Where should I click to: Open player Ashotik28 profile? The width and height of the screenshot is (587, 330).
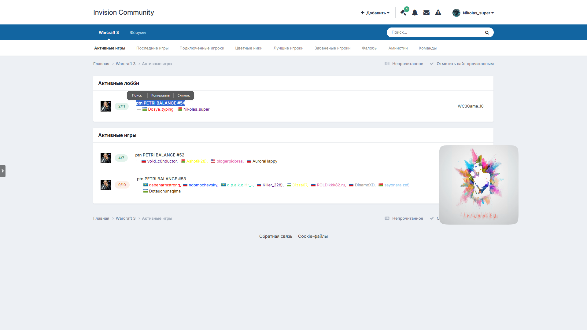(196, 161)
